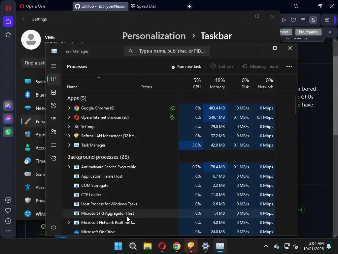
Task: Click Personalization breadcrumb in Settings
Action: (x=154, y=36)
